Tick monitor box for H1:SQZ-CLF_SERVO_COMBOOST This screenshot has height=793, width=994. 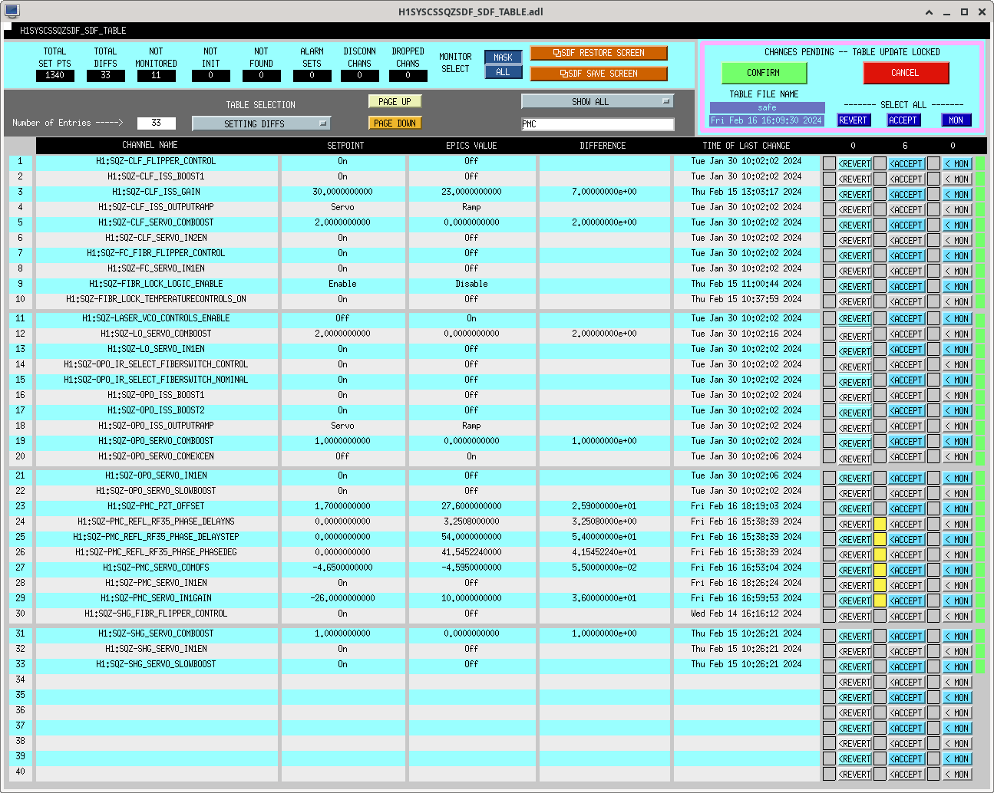pyautogui.click(x=933, y=225)
